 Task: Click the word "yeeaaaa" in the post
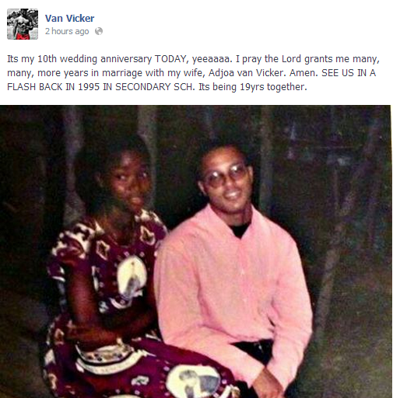tap(211, 59)
